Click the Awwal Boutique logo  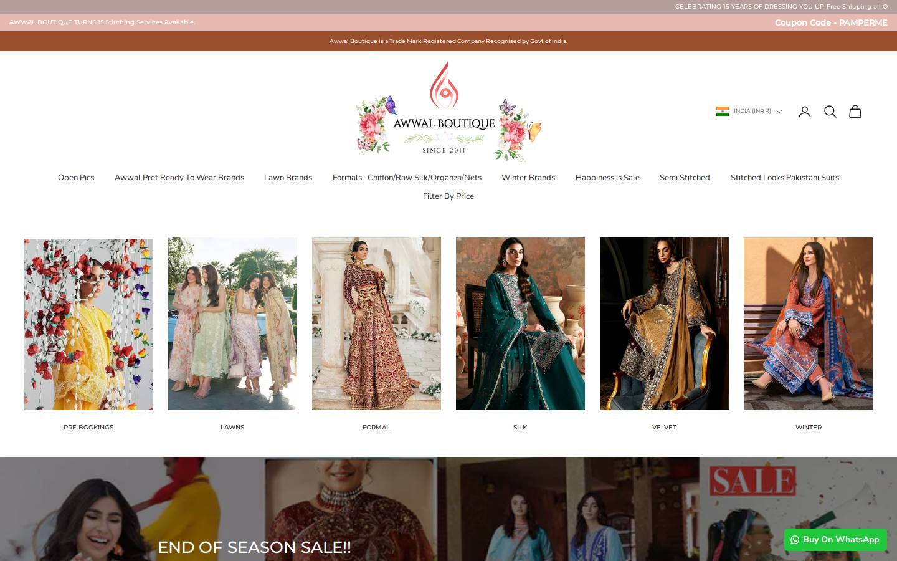tap(448, 112)
